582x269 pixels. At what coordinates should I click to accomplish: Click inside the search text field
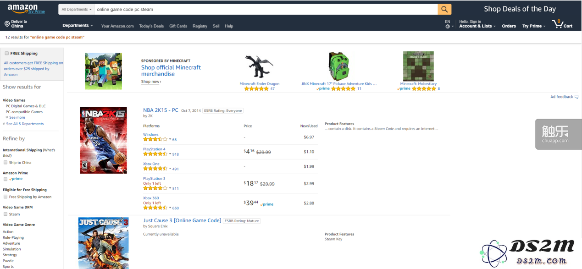(266, 9)
